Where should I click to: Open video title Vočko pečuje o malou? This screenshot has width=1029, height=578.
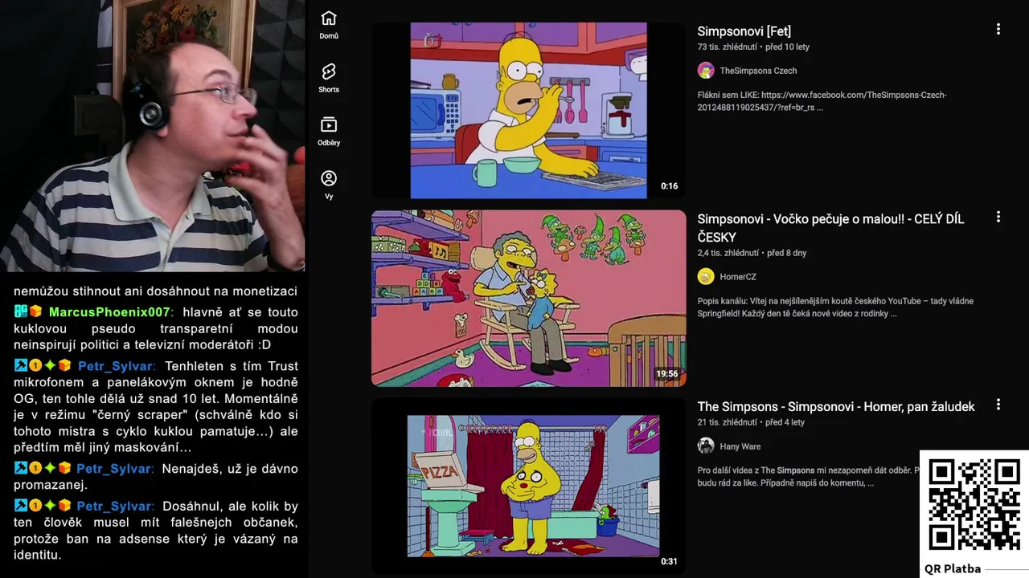(831, 228)
